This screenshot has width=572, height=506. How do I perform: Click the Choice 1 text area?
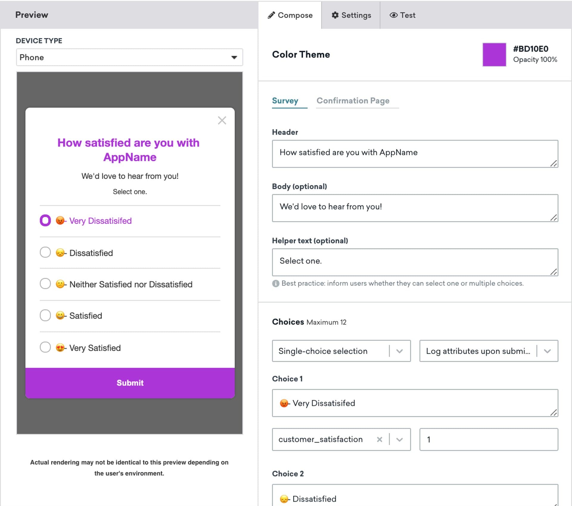click(415, 403)
